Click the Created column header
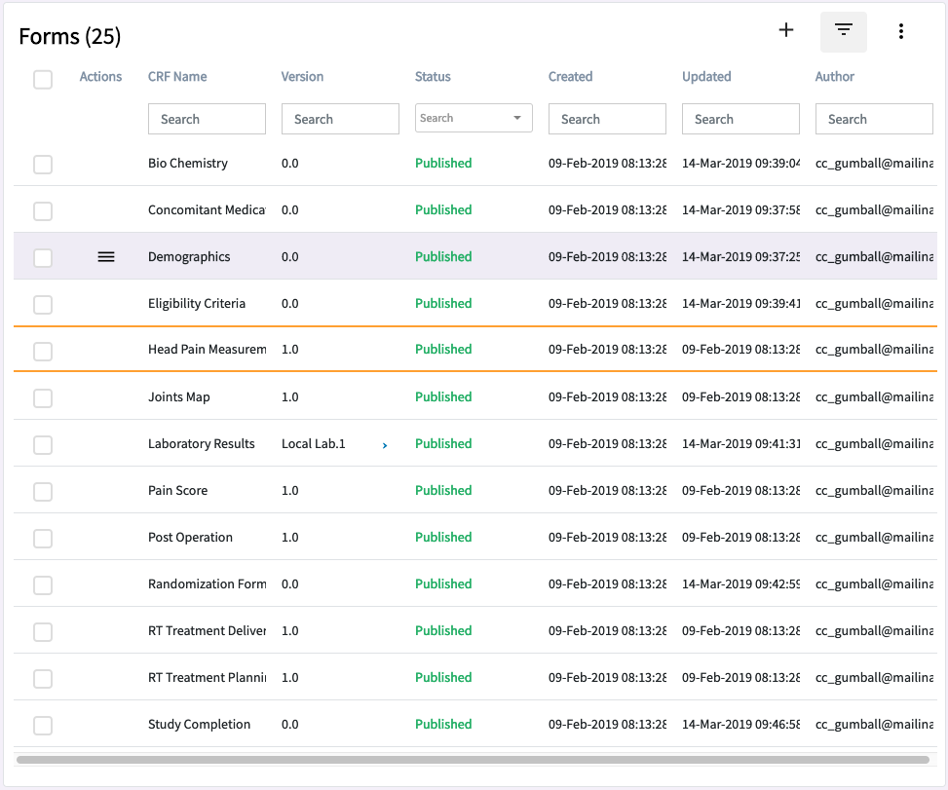948x790 pixels. 570,77
